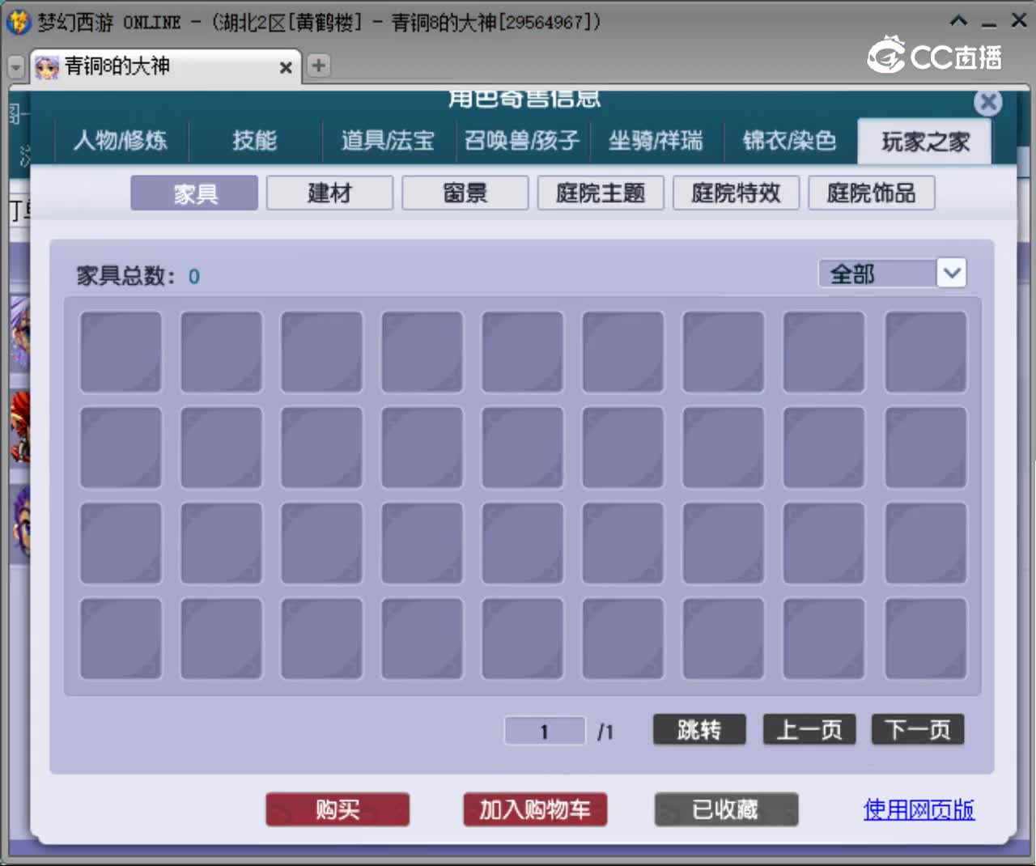Click the red 购买 button

[338, 809]
